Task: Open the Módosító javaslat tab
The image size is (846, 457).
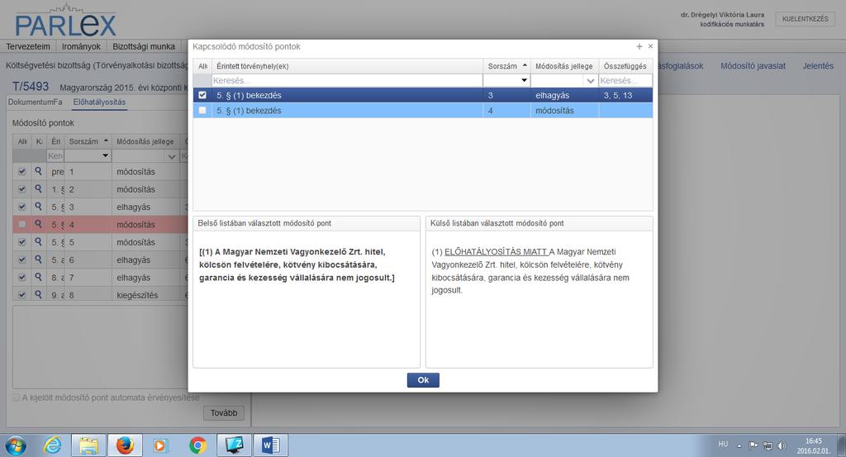Action: pyautogui.click(x=753, y=66)
